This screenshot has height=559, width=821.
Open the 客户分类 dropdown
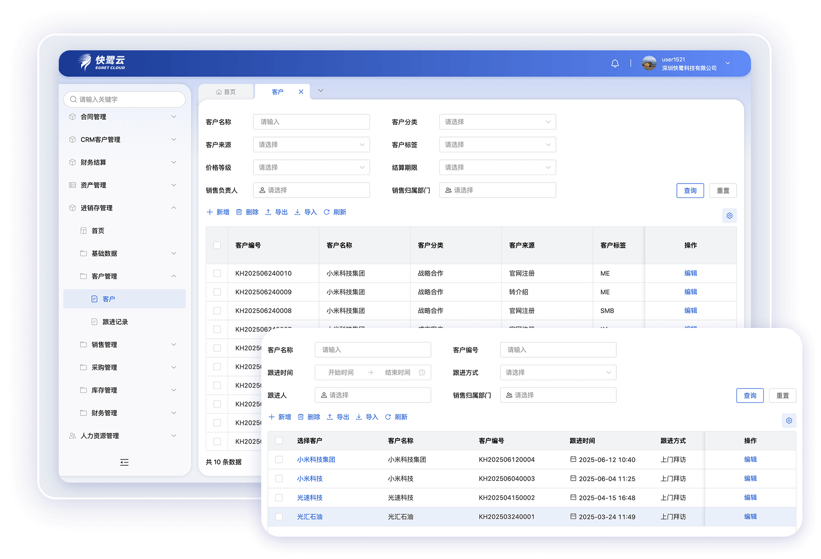pyautogui.click(x=497, y=122)
